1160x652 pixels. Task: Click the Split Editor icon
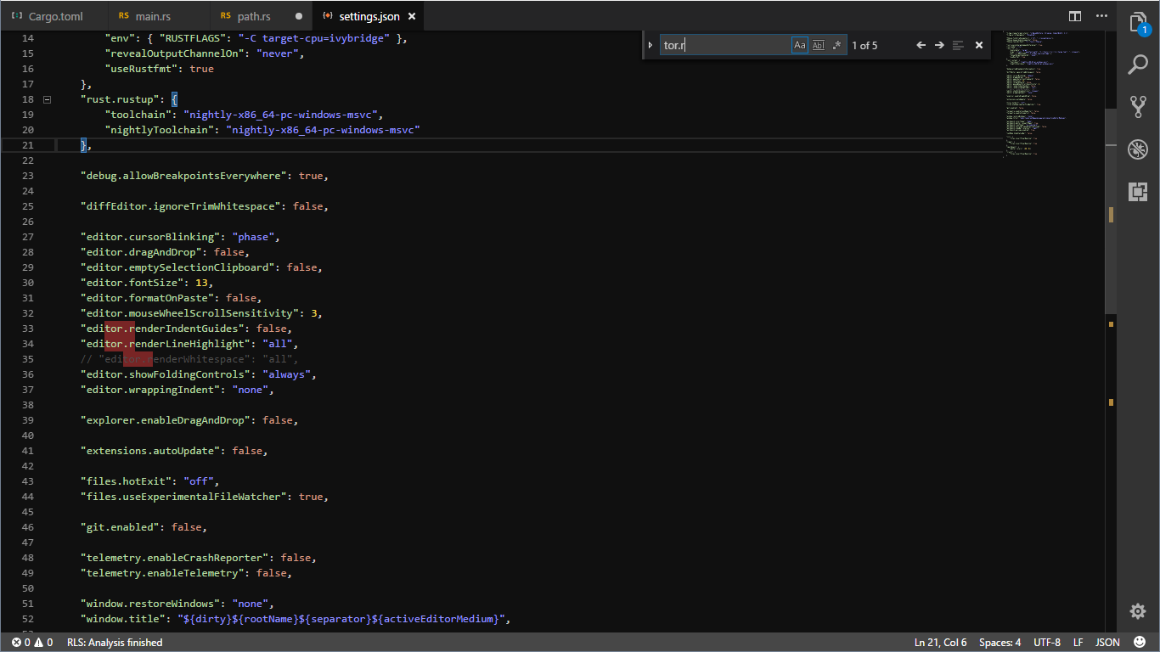pyautogui.click(x=1075, y=15)
